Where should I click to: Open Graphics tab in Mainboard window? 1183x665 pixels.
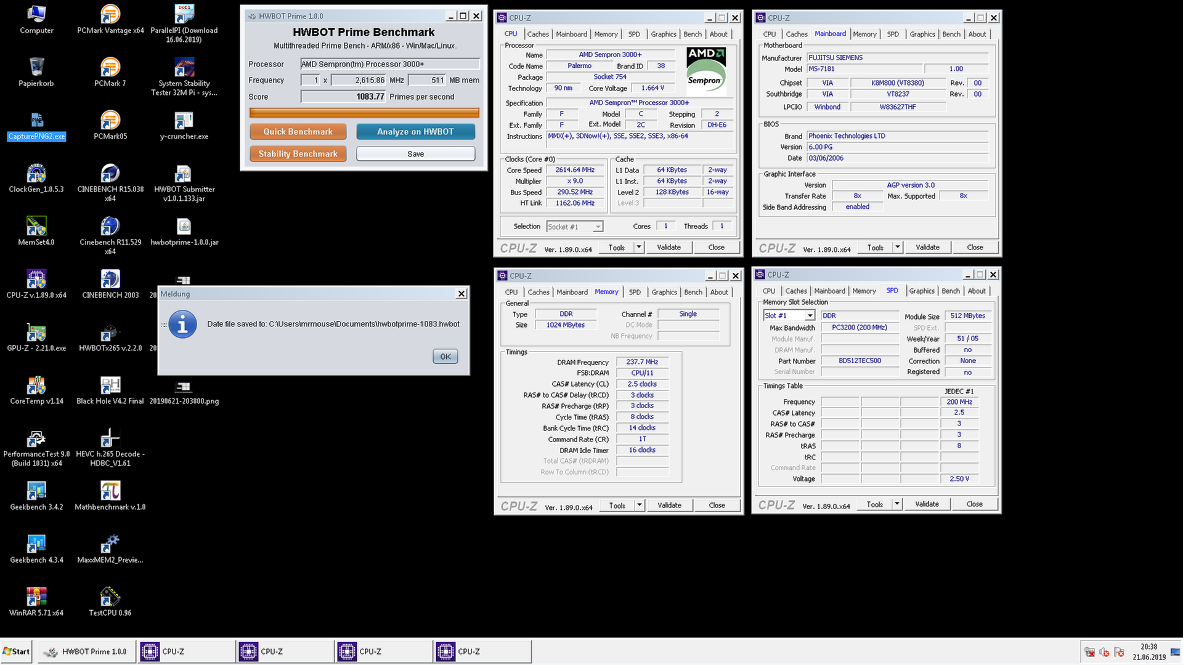[922, 34]
